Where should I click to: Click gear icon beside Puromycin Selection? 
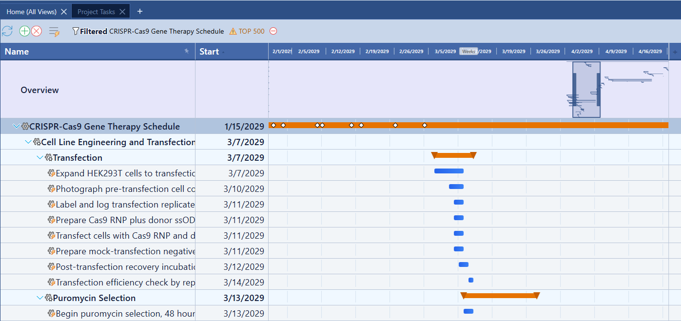pyautogui.click(x=49, y=298)
